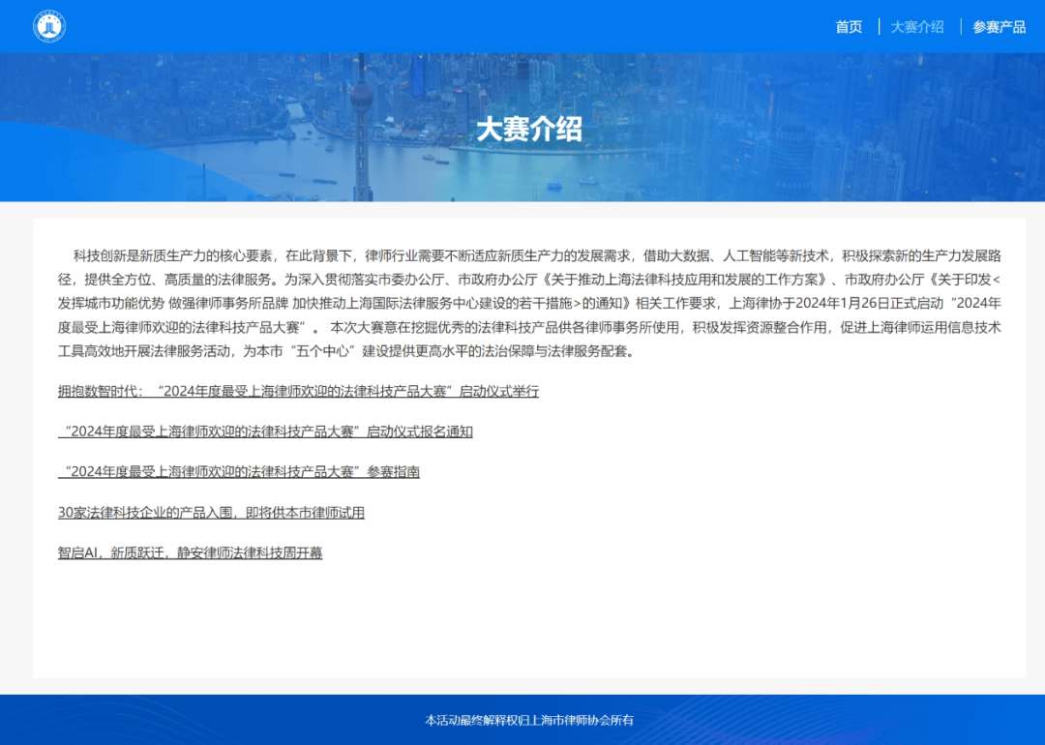1045x745 pixels.
Task: Select the 首页 navigation item
Action: pyautogui.click(x=849, y=27)
